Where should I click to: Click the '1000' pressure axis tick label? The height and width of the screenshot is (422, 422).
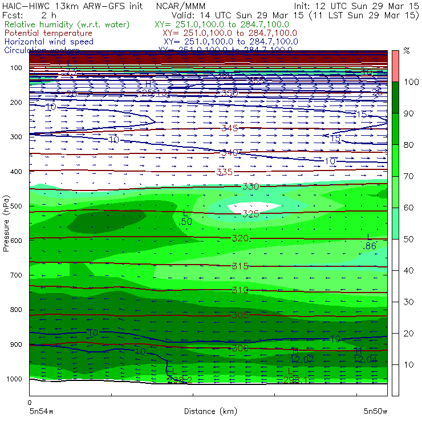pos(14,379)
